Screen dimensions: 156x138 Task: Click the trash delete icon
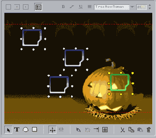(x=149, y=130)
